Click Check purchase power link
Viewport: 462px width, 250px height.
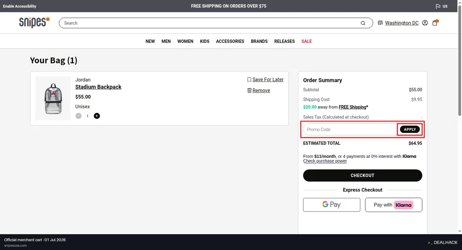325,161
